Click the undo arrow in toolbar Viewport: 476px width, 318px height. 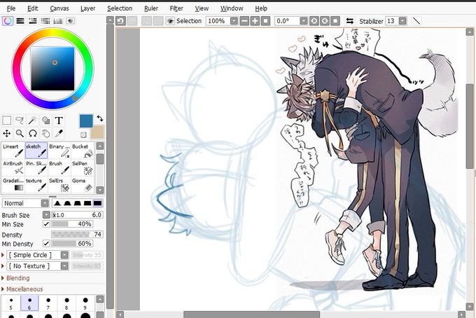pos(120,21)
